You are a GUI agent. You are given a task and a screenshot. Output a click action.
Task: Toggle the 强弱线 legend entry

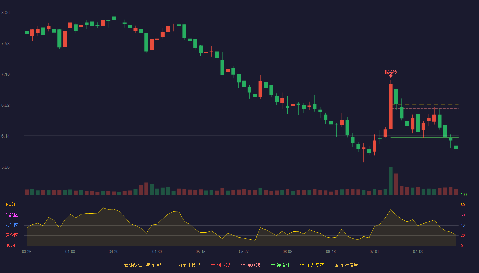[x=250, y=265]
